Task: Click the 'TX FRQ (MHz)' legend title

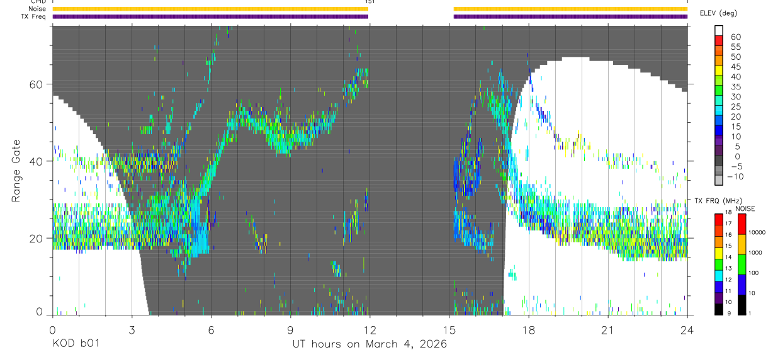Action: 718,200
